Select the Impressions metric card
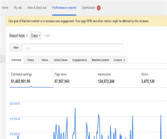167x139 pixels. tap(118, 78)
